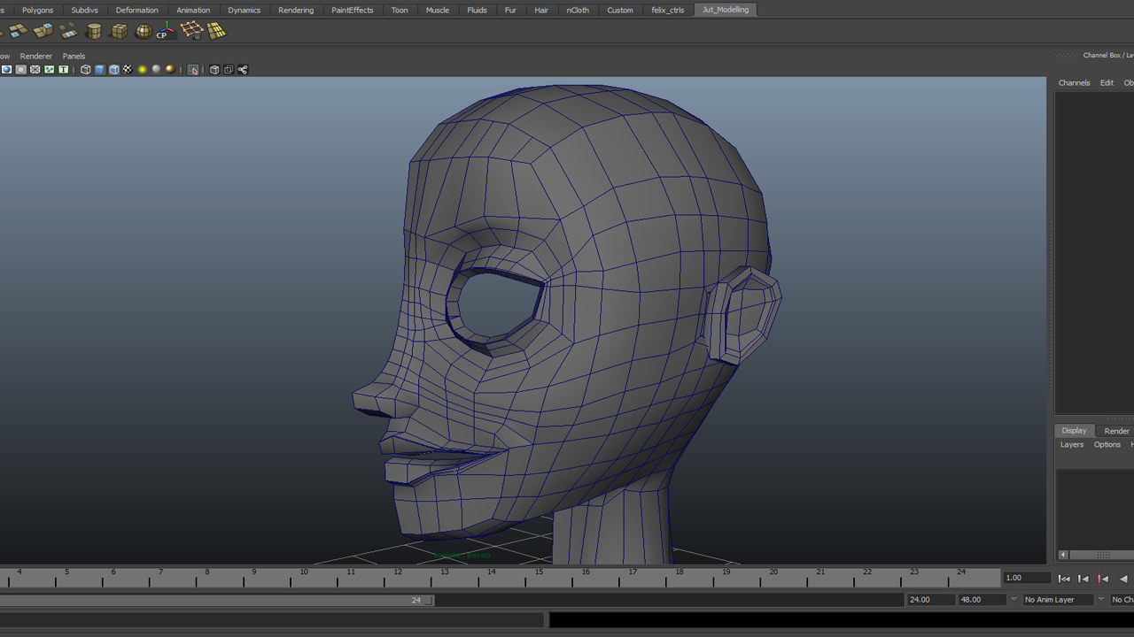This screenshot has height=637, width=1134.
Task: Create a polygon sphere from the shelf
Action: [x=142, y=31]
